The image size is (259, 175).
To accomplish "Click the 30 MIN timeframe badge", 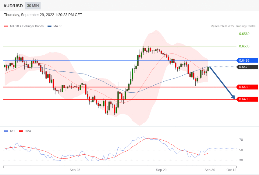I will (33, 6).
